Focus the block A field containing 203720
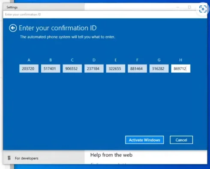210x169 pixels. tap(29, 68)
